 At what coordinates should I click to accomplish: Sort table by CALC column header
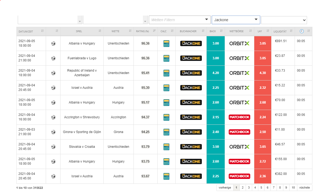tap(167, 31)
